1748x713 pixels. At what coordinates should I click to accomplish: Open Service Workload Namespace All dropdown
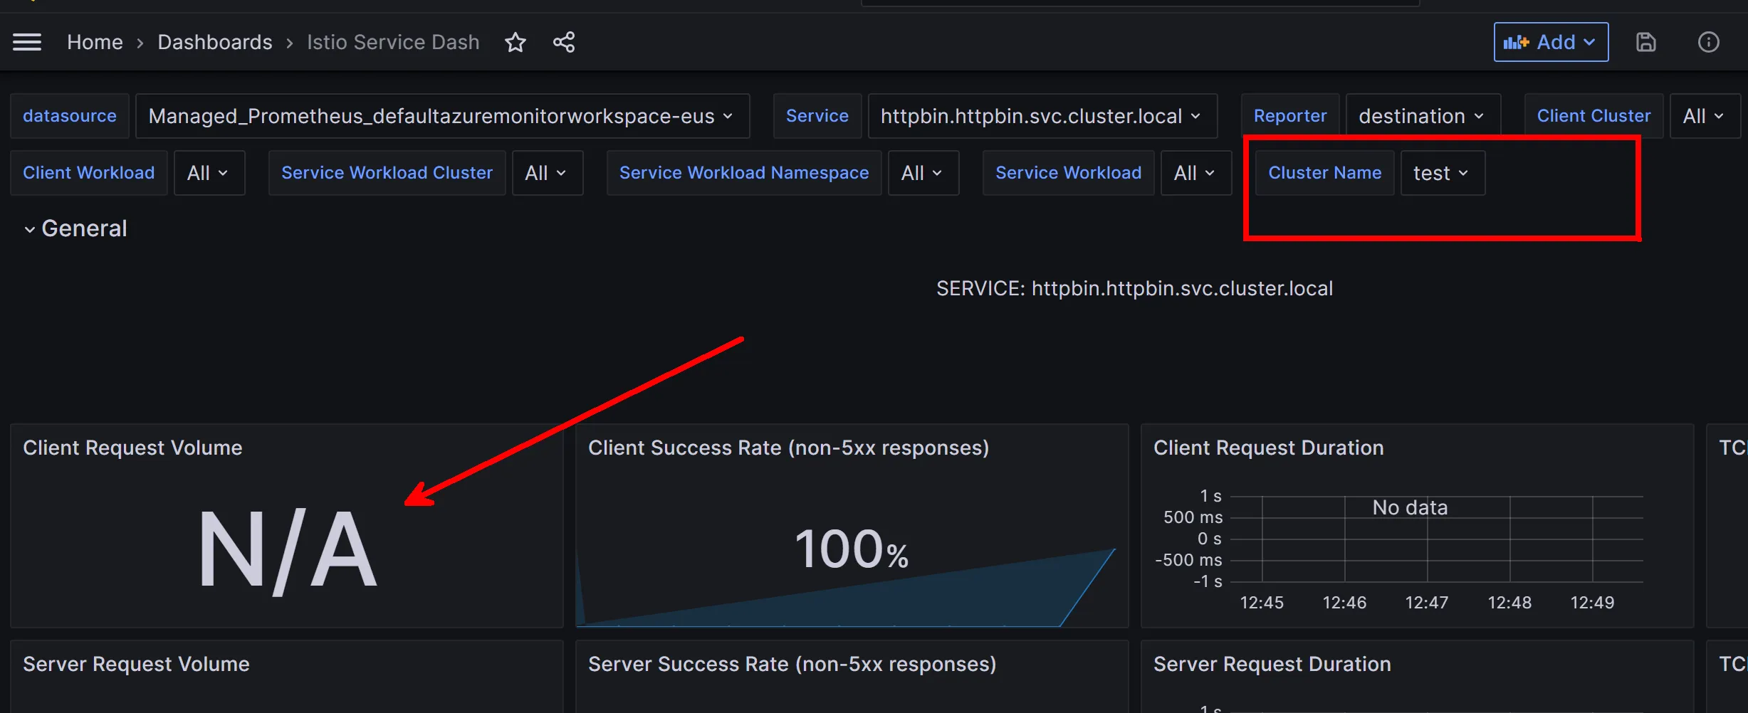pyautogui.click(x=922, y=173)
